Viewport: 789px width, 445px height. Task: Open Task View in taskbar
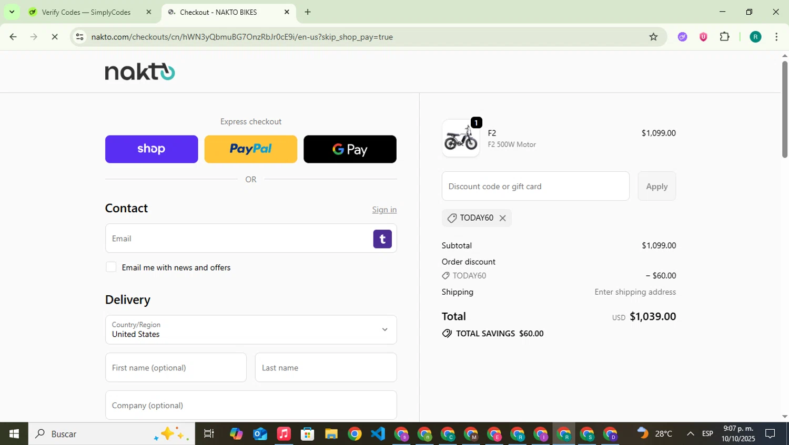(x=209, y=433)
